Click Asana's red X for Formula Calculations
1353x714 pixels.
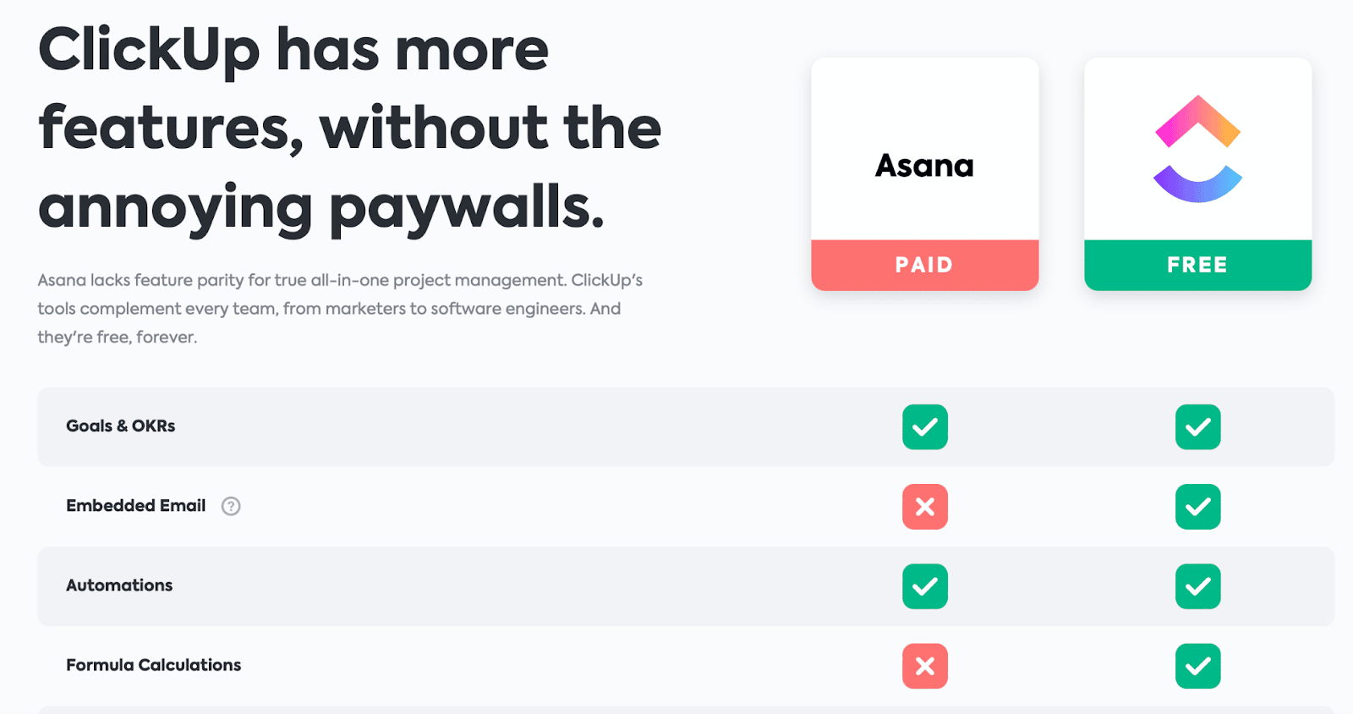coord(925,666)
